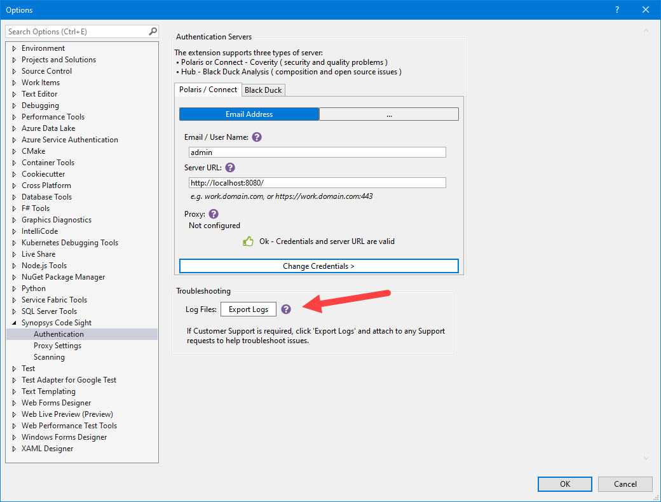This screenshot has height=502, width=661.
Task: Collapse the Synopsys Code Sight node
Action: pyautogui.click(x=14, y=322)
